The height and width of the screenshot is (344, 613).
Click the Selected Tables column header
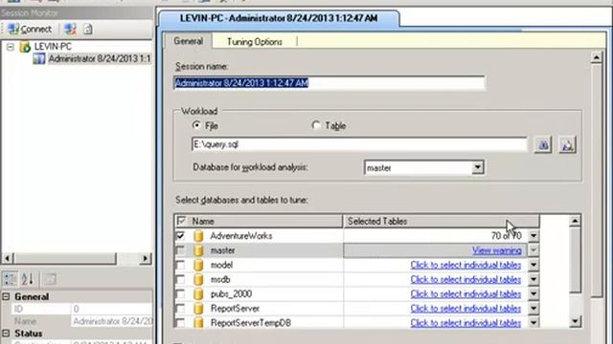click(x=441, y=221)
